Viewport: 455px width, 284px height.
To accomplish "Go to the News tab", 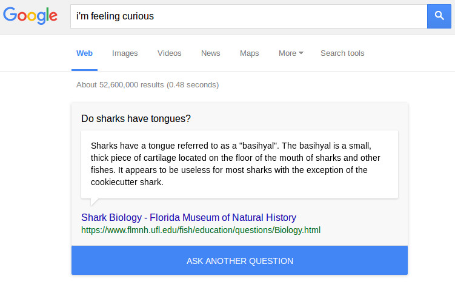I will [x=211, y=53].
